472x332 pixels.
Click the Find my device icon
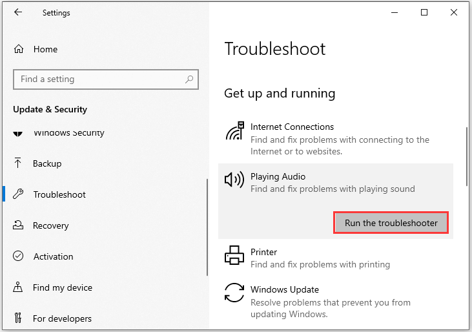click(x=18, y=287)
